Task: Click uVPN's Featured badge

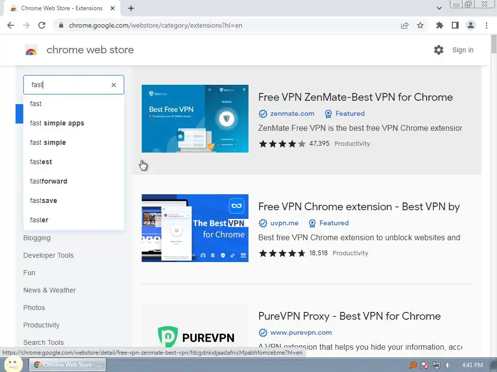Action: [329, 223]
